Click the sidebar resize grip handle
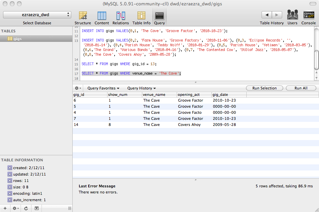 [x=70, y=208]
